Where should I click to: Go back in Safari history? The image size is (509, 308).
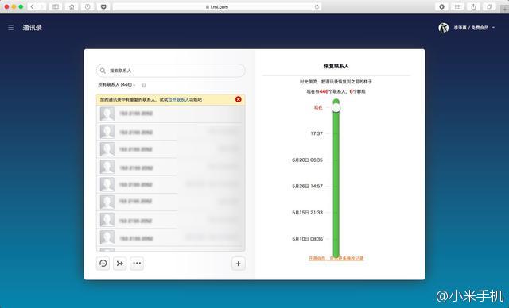pyautogui.click(x=32, y=6)
